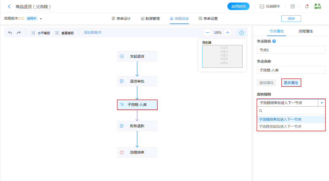Click the redo arrow in the toolbar

click(x=19, y=33)
